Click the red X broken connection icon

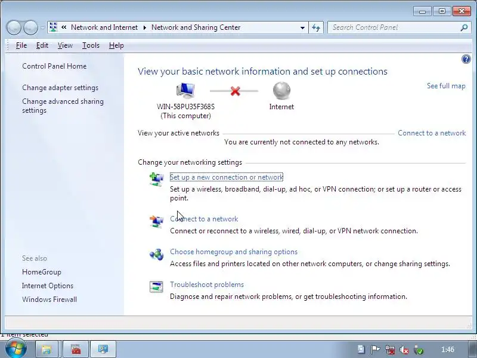[x=235, y=91]
